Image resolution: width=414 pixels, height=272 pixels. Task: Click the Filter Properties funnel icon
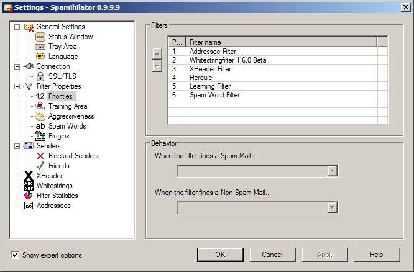click(x=29, y=86)
